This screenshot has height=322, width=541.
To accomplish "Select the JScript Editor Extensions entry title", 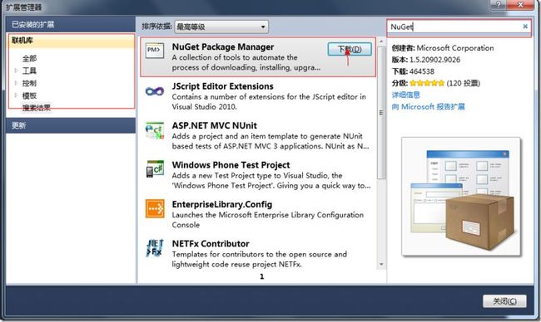I will 222,86.
